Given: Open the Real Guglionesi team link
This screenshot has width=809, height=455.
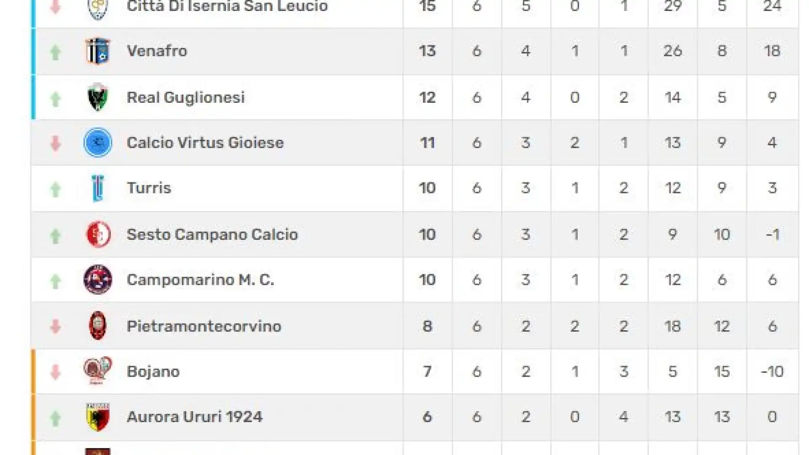Looking at the screenshot, I should click(x=186, y=97).
